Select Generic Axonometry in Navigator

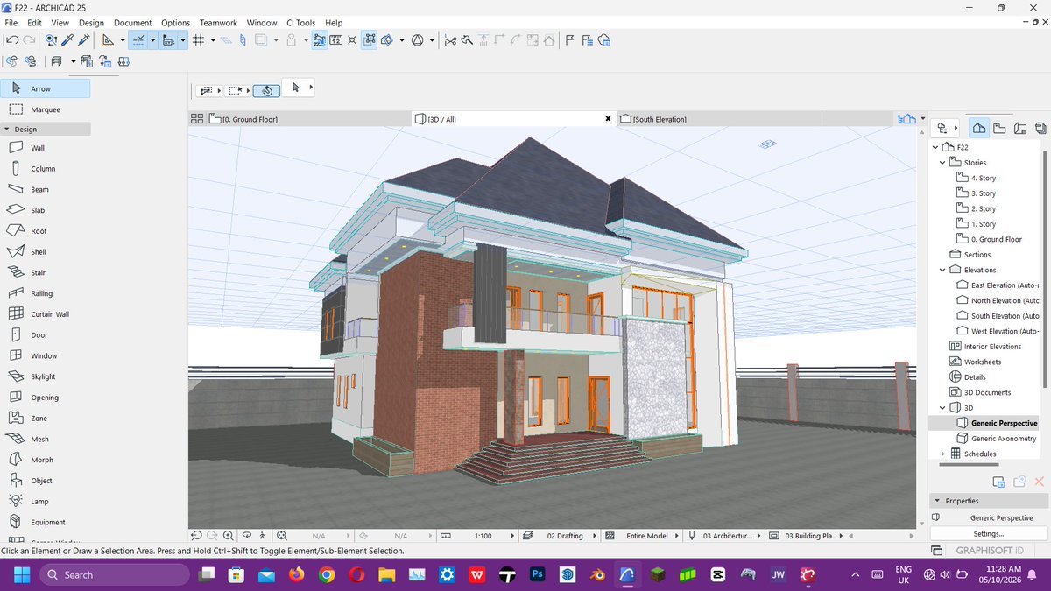point(996,439)
